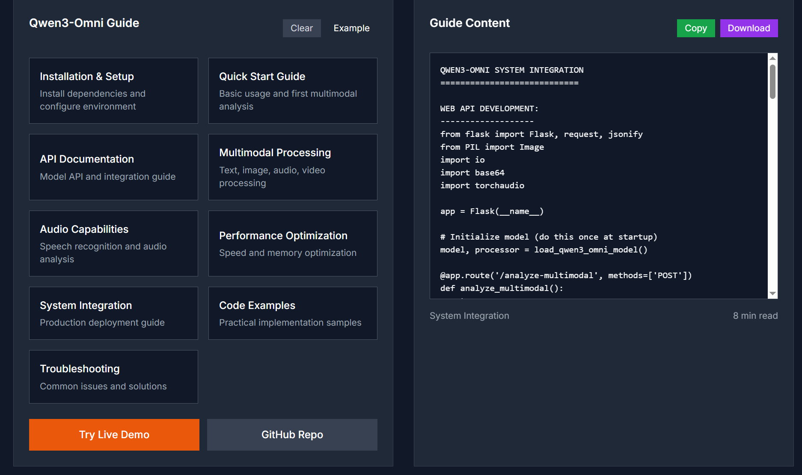The width and height of the screenshot is (802, 475).
Task: Open the Installation & Setup guide card
Action: pos(113,91)
